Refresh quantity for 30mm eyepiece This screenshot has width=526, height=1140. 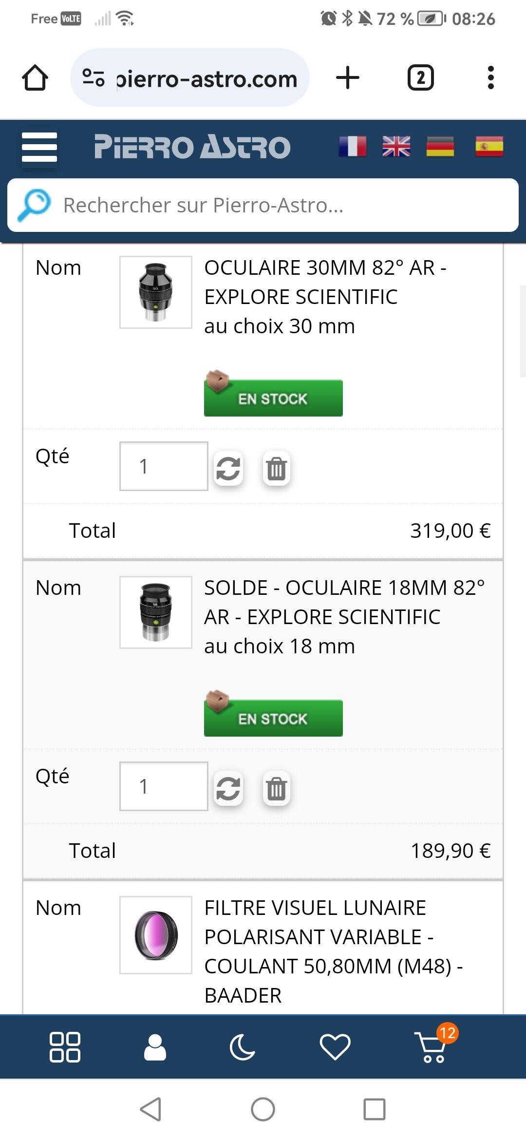[x=228, y=468]
